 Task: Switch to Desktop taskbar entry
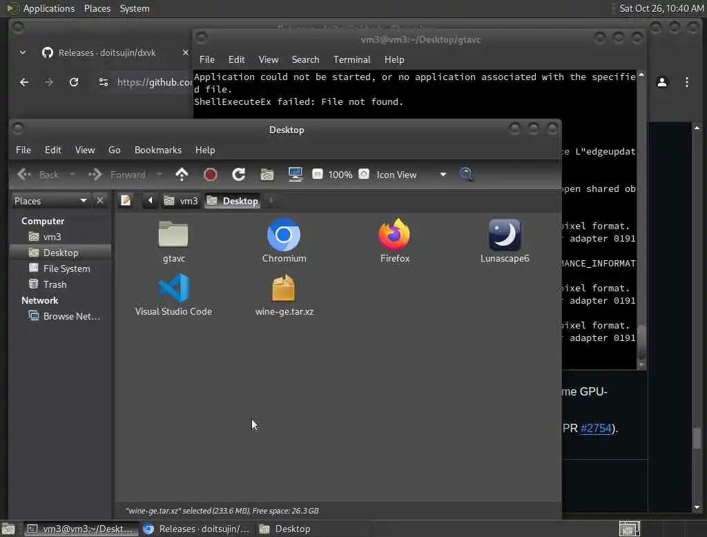(285, 529)
